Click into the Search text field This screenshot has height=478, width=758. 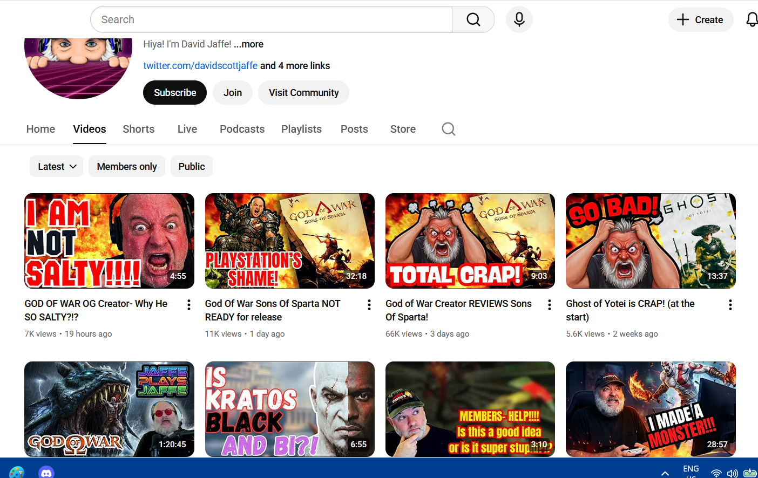(270, 20)
